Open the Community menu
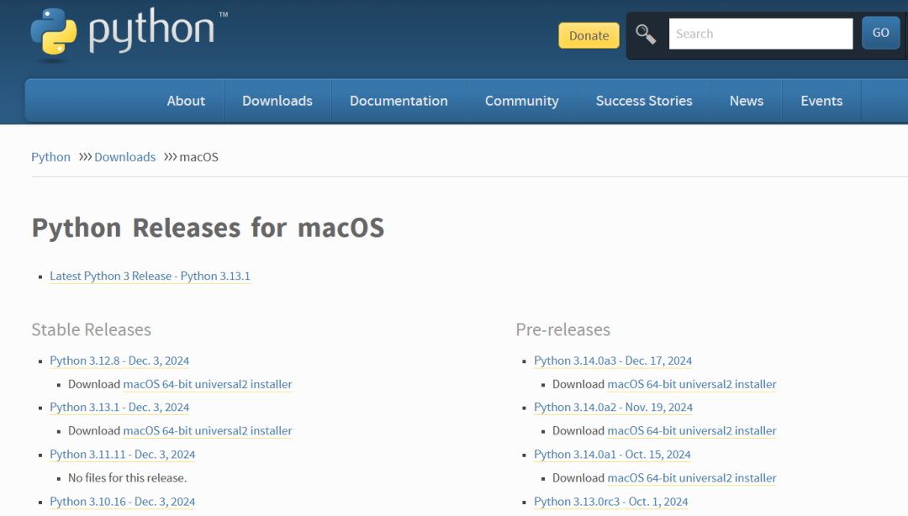Screen dimensions: 908x516 522,101
